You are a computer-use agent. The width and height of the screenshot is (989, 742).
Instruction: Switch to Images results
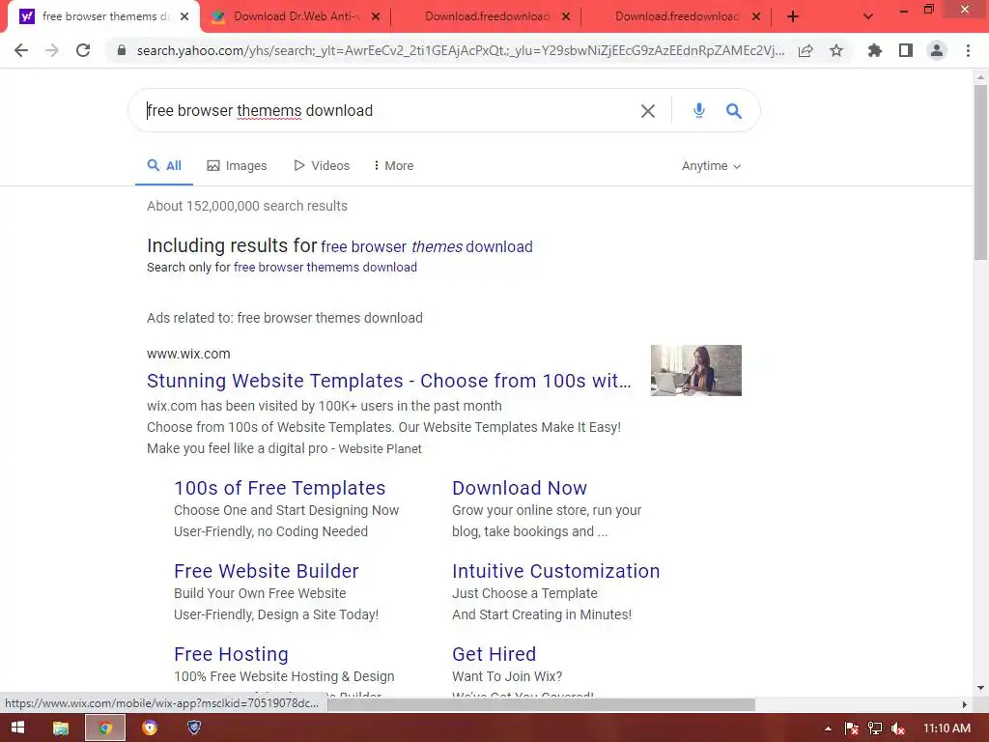[238, 166]
